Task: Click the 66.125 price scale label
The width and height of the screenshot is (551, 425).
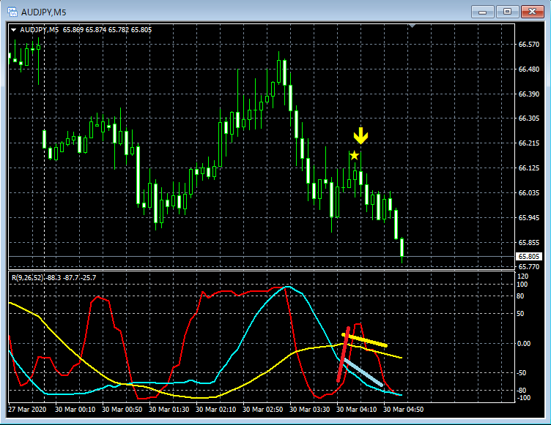Action: click(529, 168)
